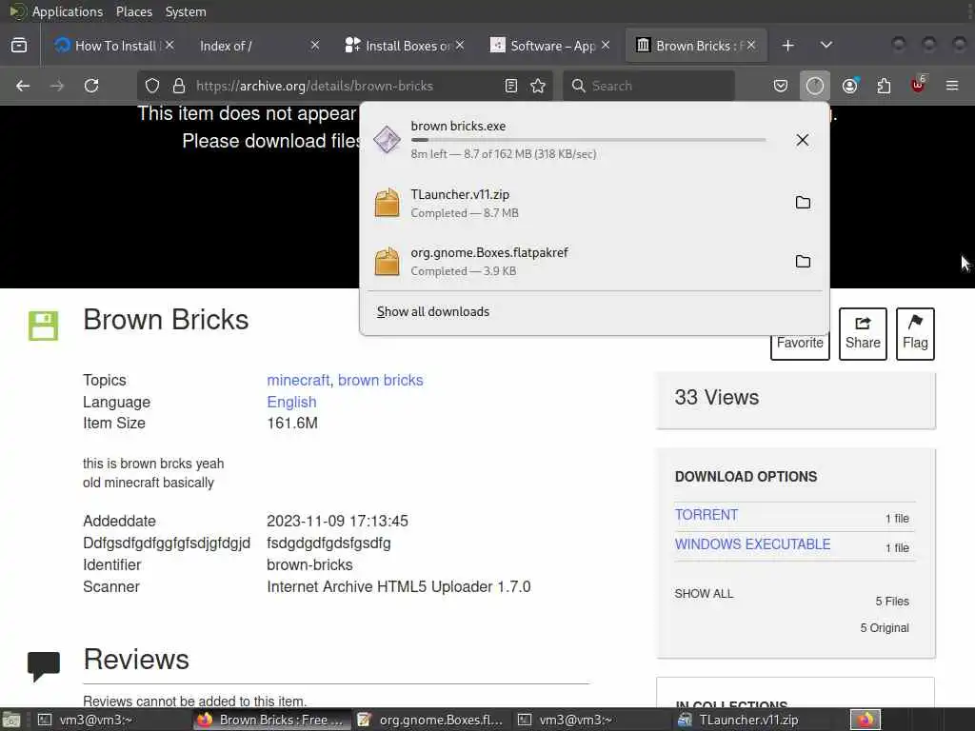The height and width of the screenshot is (731, 975).
Task: Click the TLauncher.v11.zip archive icon
Action: click(x=387, y=203)
